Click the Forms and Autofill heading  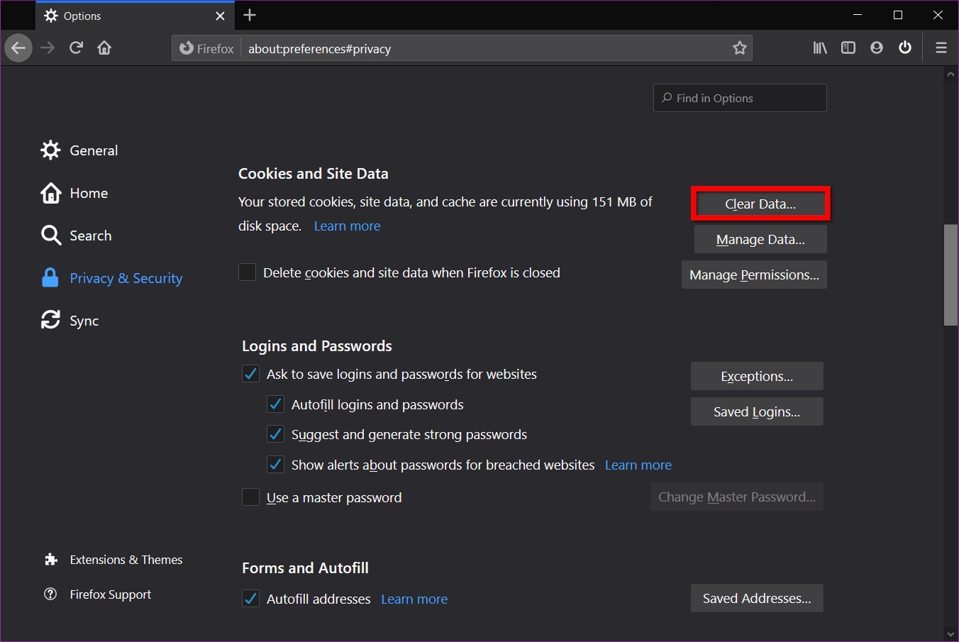(306, 568)
